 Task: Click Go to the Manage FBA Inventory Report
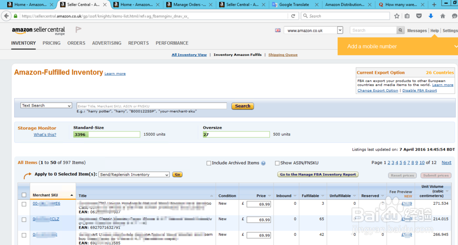point(318,174)
